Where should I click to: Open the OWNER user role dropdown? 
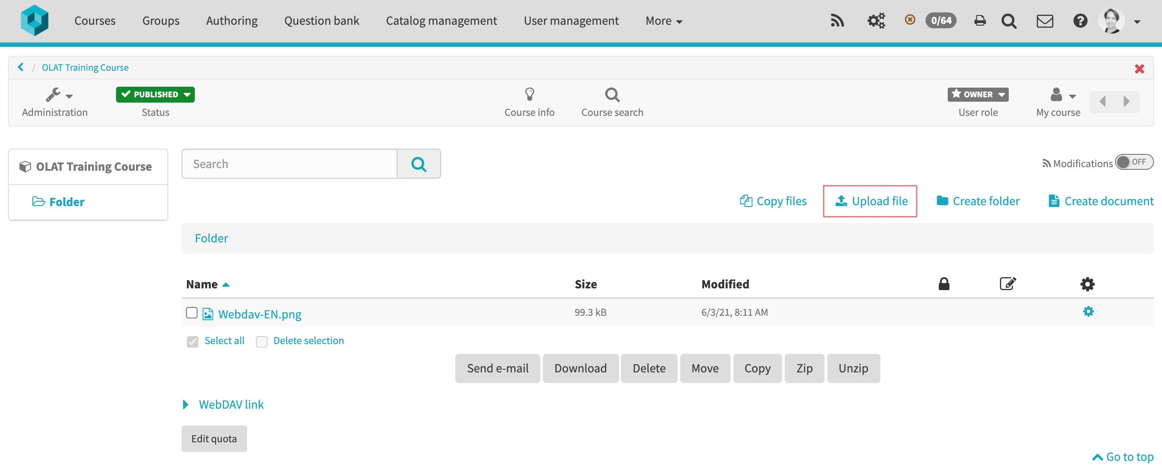point(978,95)
